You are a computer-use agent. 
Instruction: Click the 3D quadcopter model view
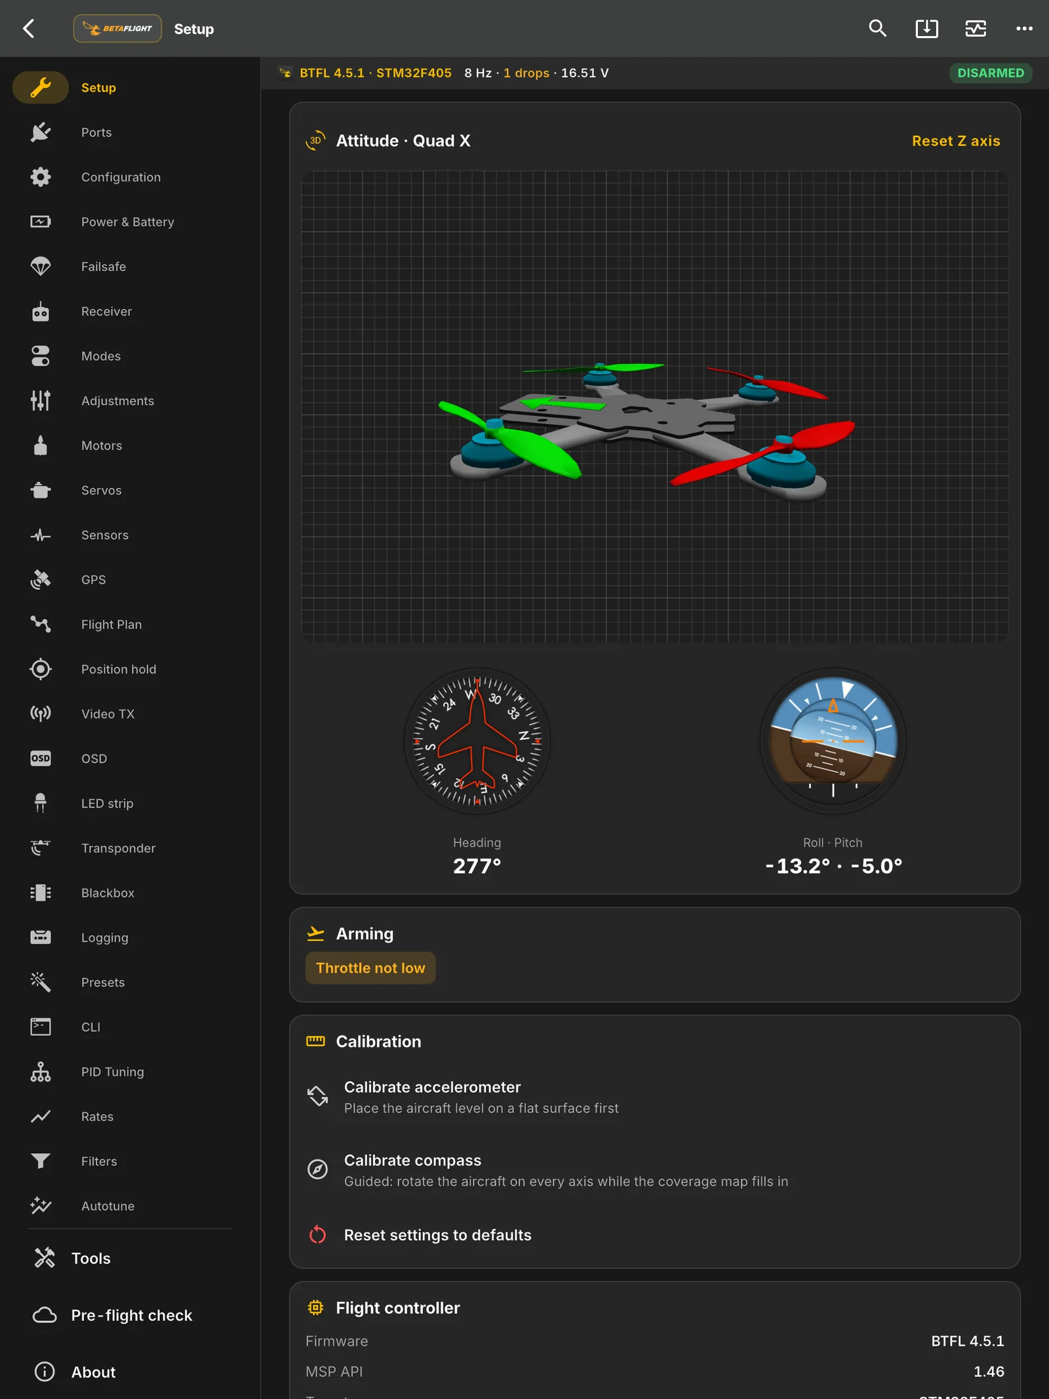pyautogui.click(x=654, y=407)
